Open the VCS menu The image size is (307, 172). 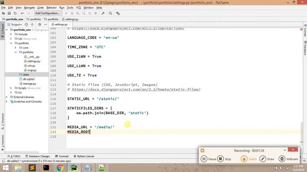(x=78, y=8)
